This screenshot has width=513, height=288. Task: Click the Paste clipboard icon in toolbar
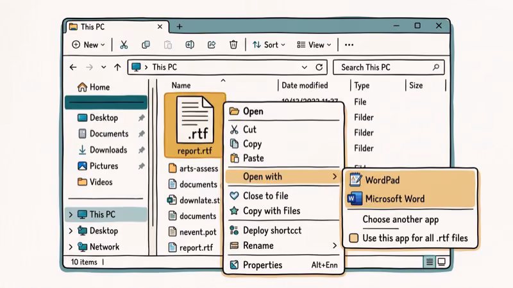[x=168, y=45]
